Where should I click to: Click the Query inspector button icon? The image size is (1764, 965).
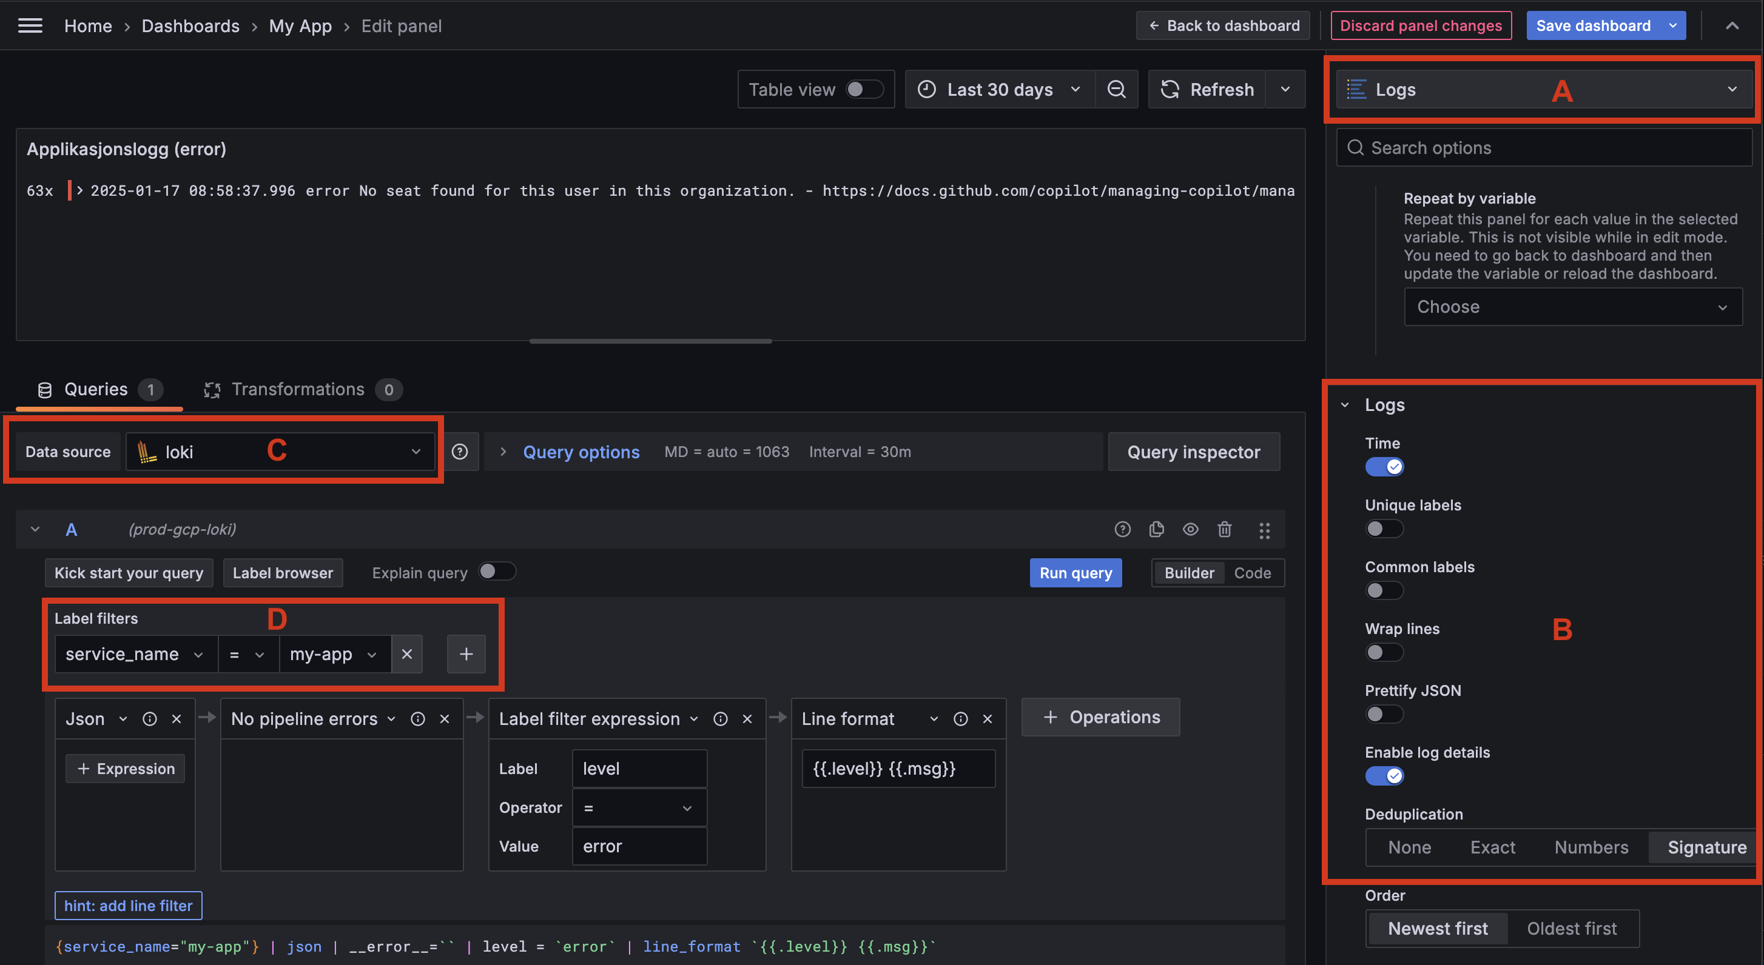click(1192, 452)
